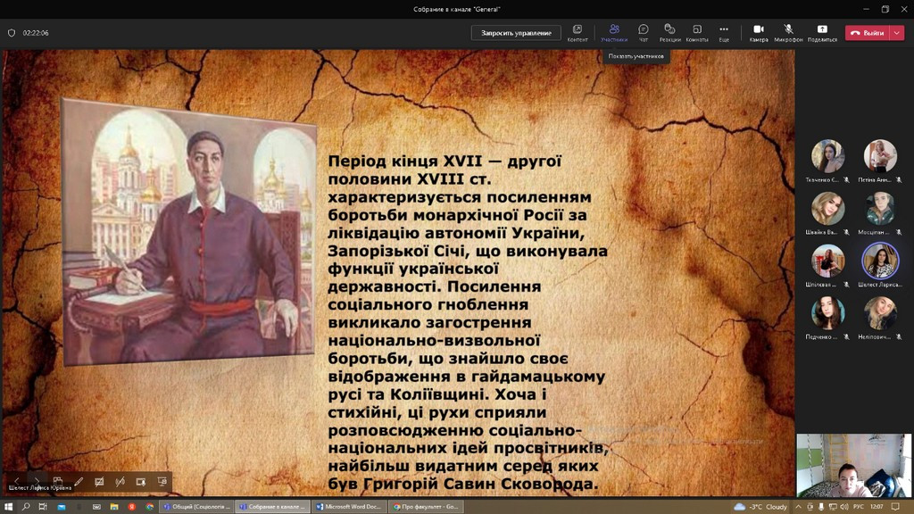Go to next slide in presenter toolbar

[x=37, y=481]
